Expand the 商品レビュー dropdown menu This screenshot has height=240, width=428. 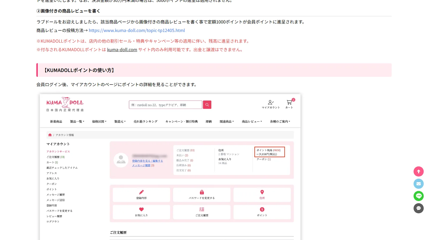252,122
